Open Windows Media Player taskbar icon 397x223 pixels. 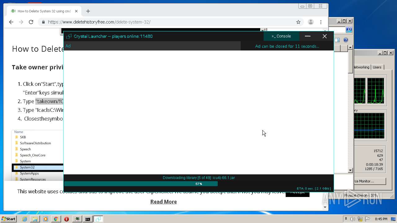(46, 219)
